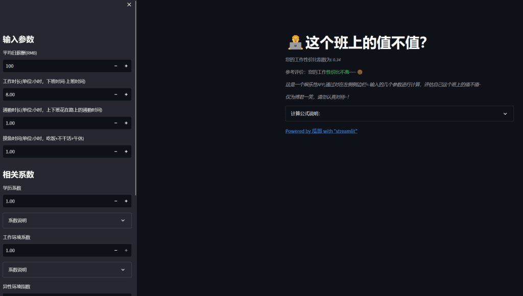
Task: Click the plus stepper for 平均日薪酬
Action: point(126,66)
